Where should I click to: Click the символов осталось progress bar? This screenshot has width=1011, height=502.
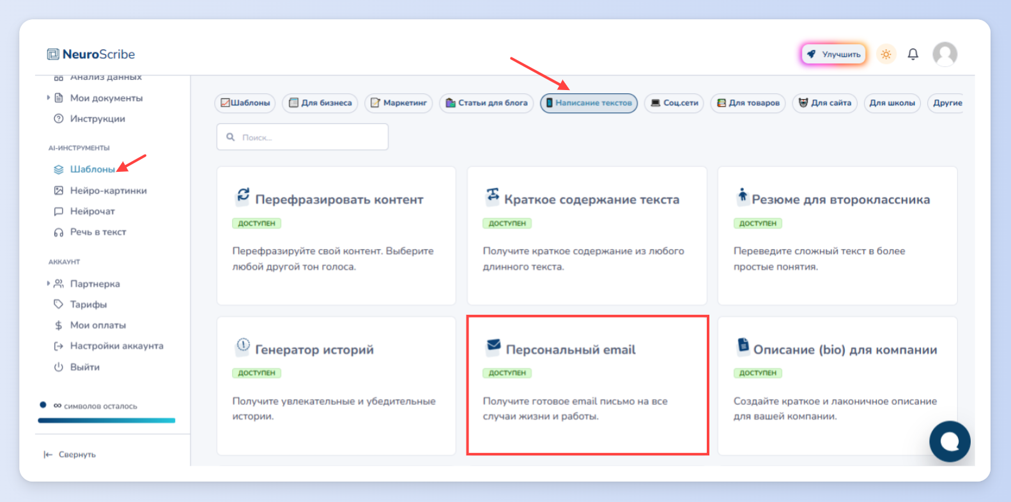106,420
